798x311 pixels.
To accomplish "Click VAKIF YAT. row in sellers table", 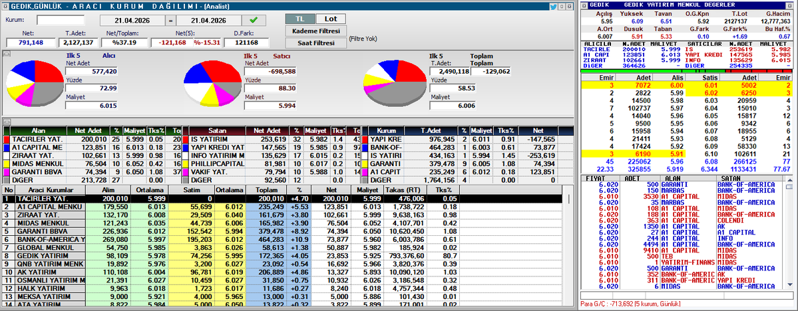I will [271, 171].
